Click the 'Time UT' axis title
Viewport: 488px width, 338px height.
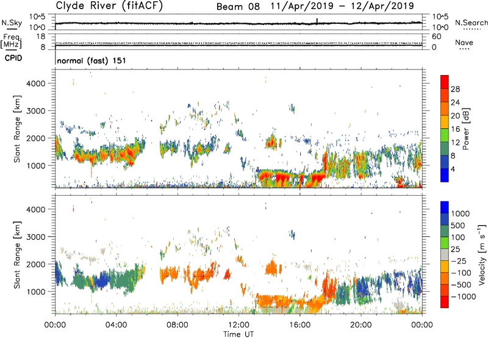click(x=239, y=334)
